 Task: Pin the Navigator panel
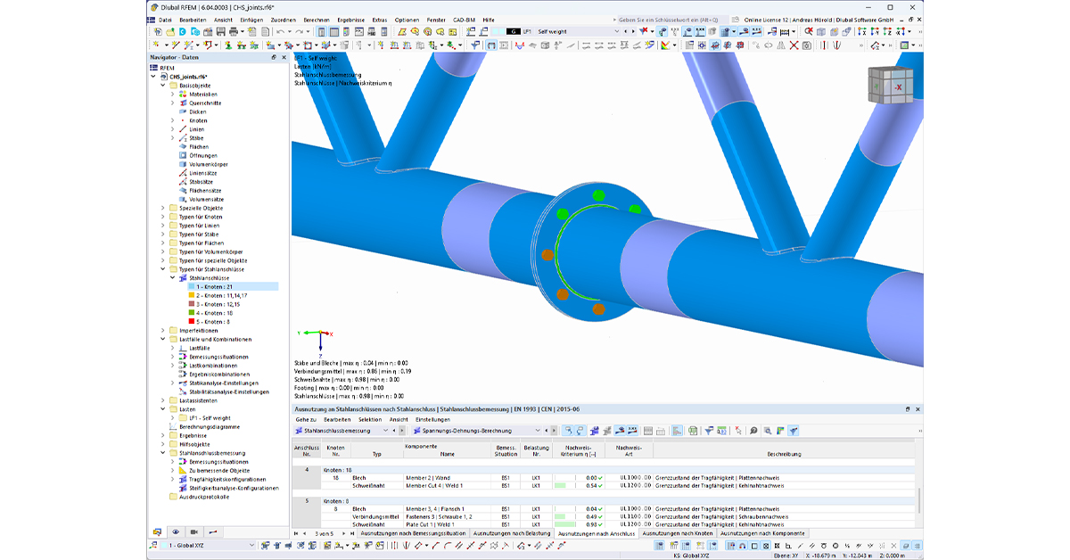click(274, 57)
